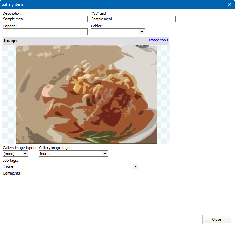This screenshot has height=228, width=235.
Task: Click the sample meal image preview
Action: tap(86, 94)
